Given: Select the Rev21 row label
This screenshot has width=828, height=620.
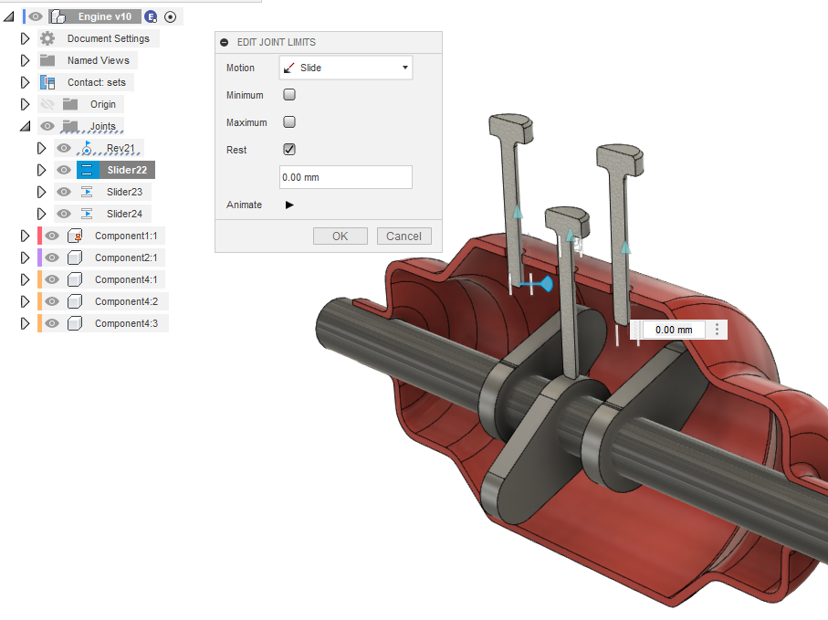Looking at the screenshot, I should [x=121, y=149].
